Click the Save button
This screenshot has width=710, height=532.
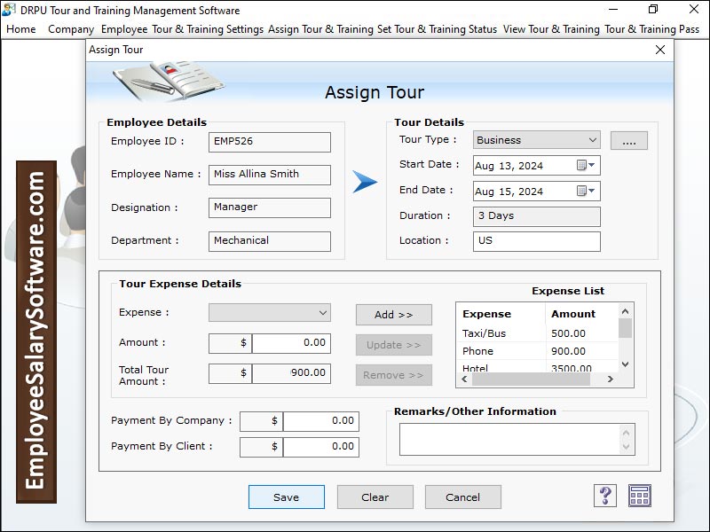[286, 497]
